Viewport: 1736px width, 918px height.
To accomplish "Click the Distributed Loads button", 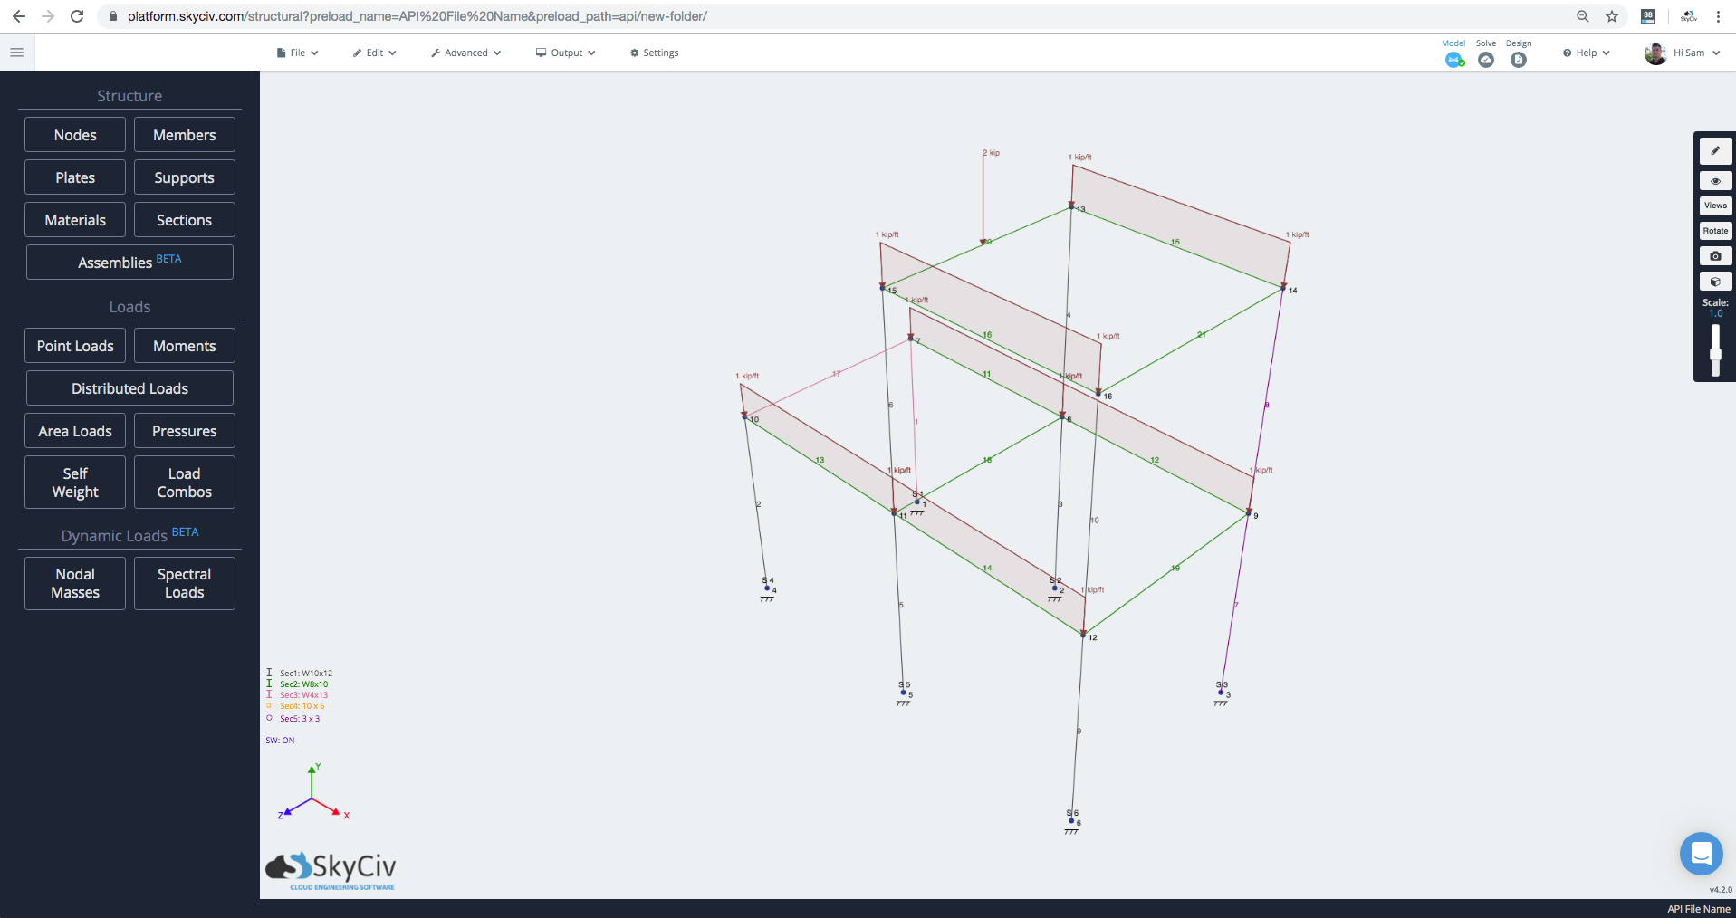I will point(129,388).
